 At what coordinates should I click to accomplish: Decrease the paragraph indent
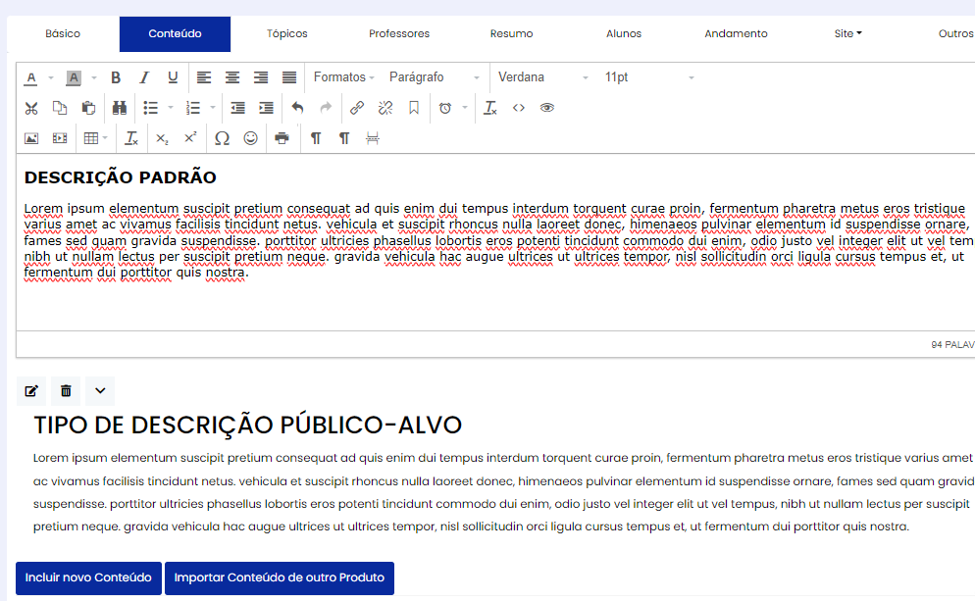click(x=237, y=108)
